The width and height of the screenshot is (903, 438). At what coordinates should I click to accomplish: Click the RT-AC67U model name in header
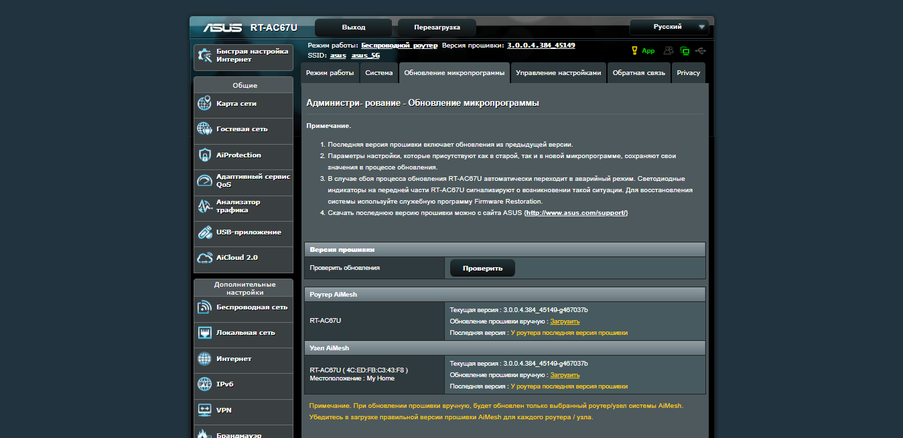pos(274,28)
